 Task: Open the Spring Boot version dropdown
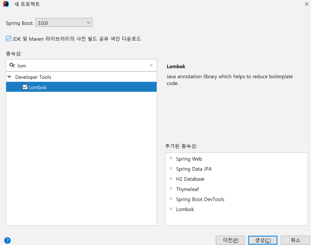click(64, 23)
